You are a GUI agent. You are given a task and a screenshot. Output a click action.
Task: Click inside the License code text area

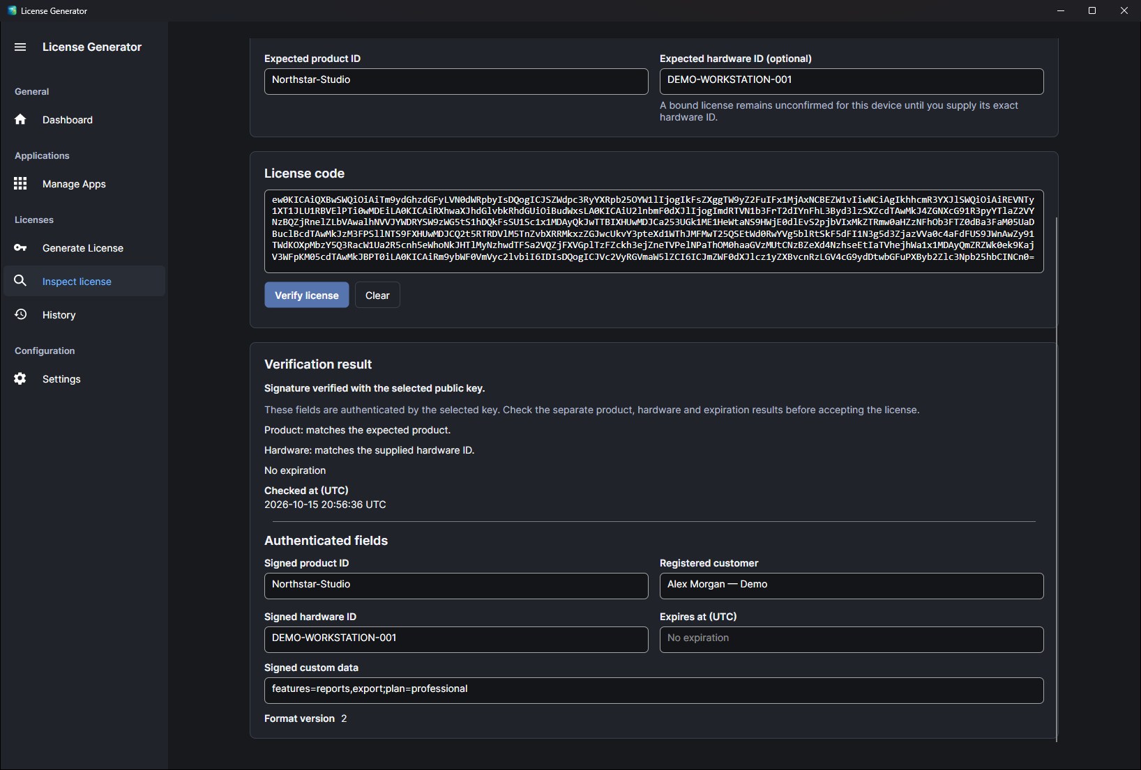653,231
